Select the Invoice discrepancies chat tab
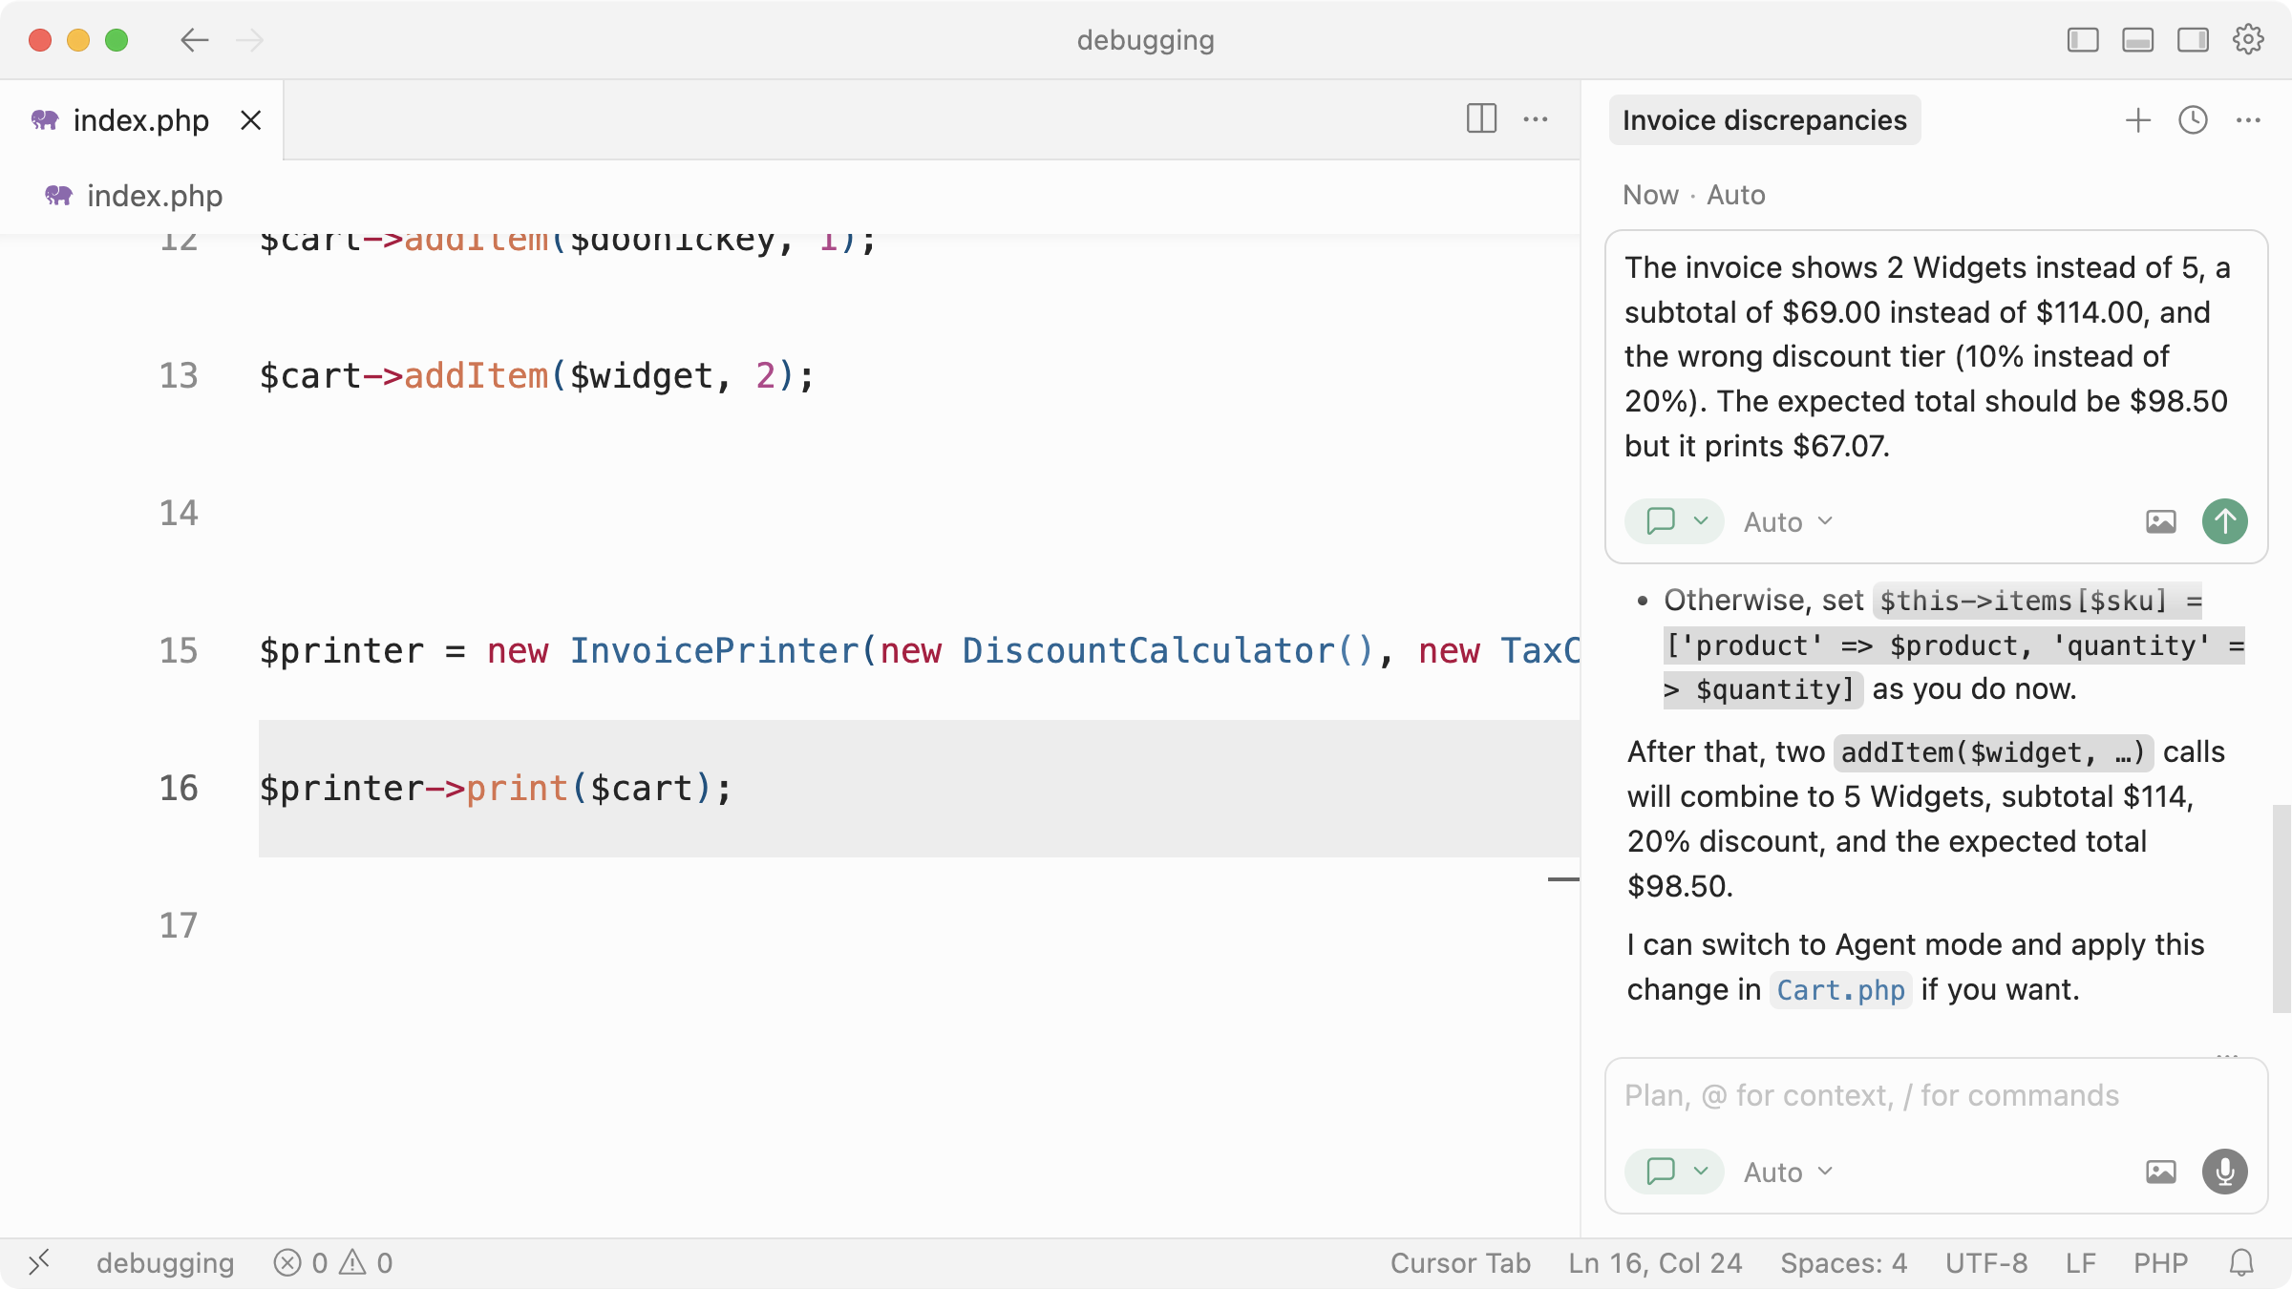Screen dimensions: 2292x1289 (1764, 120)
